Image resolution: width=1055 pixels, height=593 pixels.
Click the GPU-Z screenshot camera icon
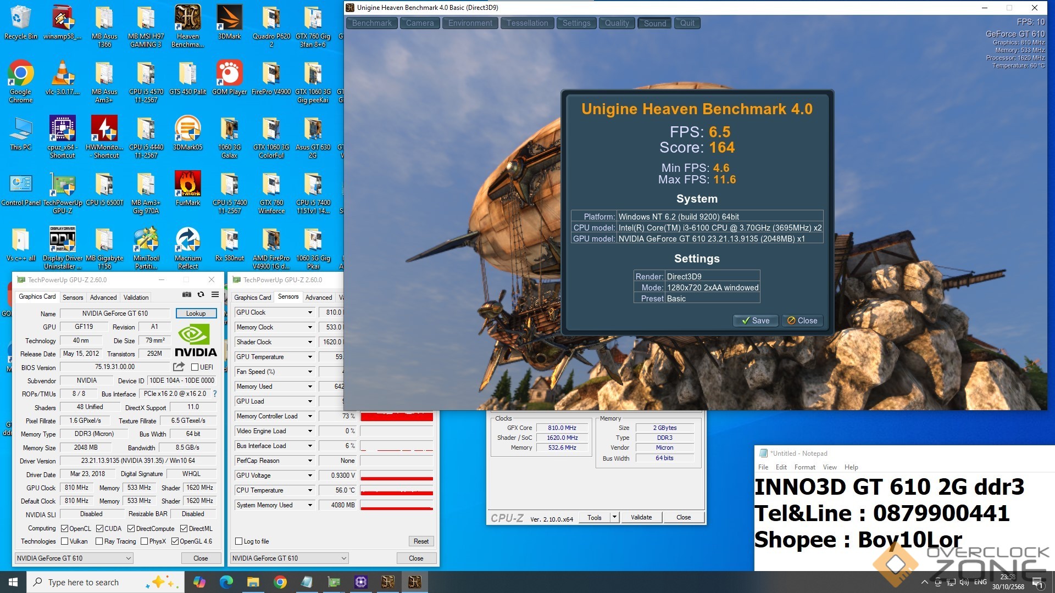tap(187, 295)
